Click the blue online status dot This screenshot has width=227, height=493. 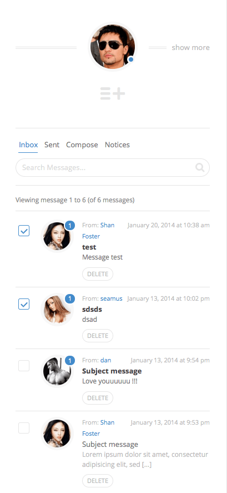tap(131, 59)
